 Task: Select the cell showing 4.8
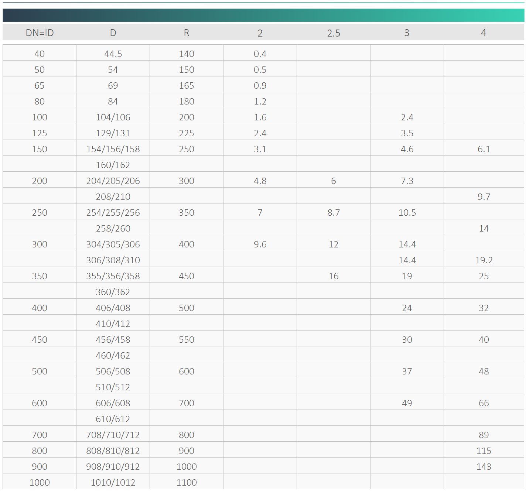click(x=260, y=181)
